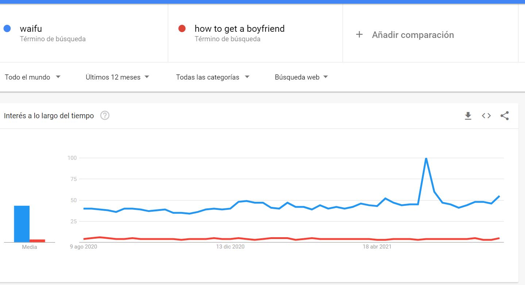
Task: Share the interest over time chart
Action: 505,116
